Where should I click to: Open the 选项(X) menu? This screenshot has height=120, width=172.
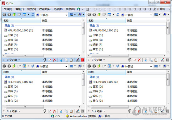click(58, 9)
